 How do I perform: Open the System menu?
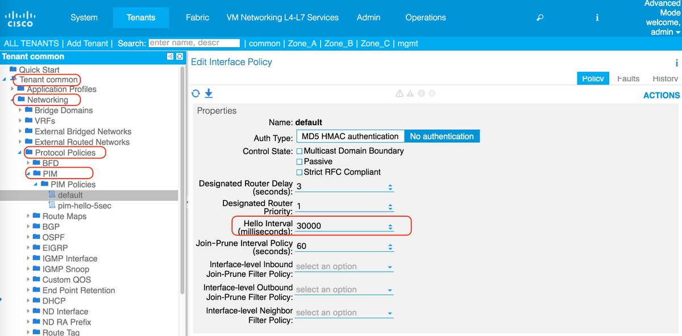pos(84,18)
